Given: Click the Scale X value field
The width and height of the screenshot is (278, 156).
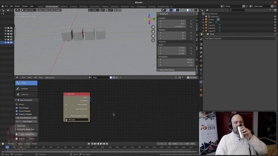Looking at the screenshot, I should click(x=172, y=48).
